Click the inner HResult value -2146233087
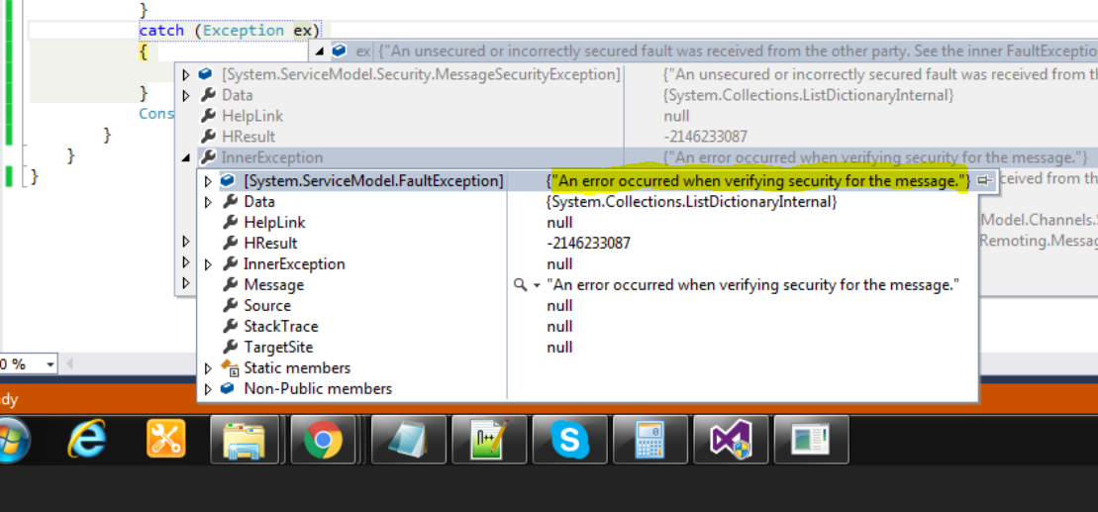The width and height of the screenshot is (1098, 512). tap(588, 244)
